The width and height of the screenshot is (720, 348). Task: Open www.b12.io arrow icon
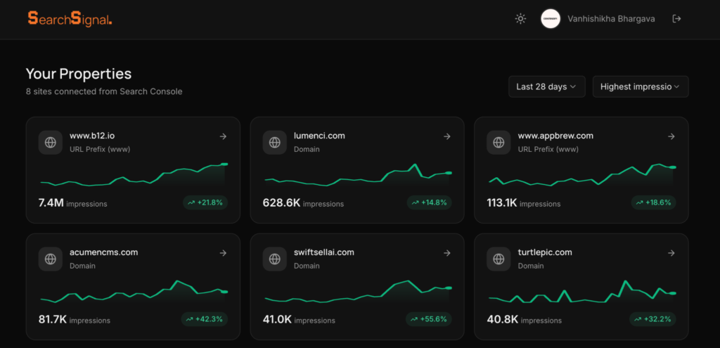[223, 136]
